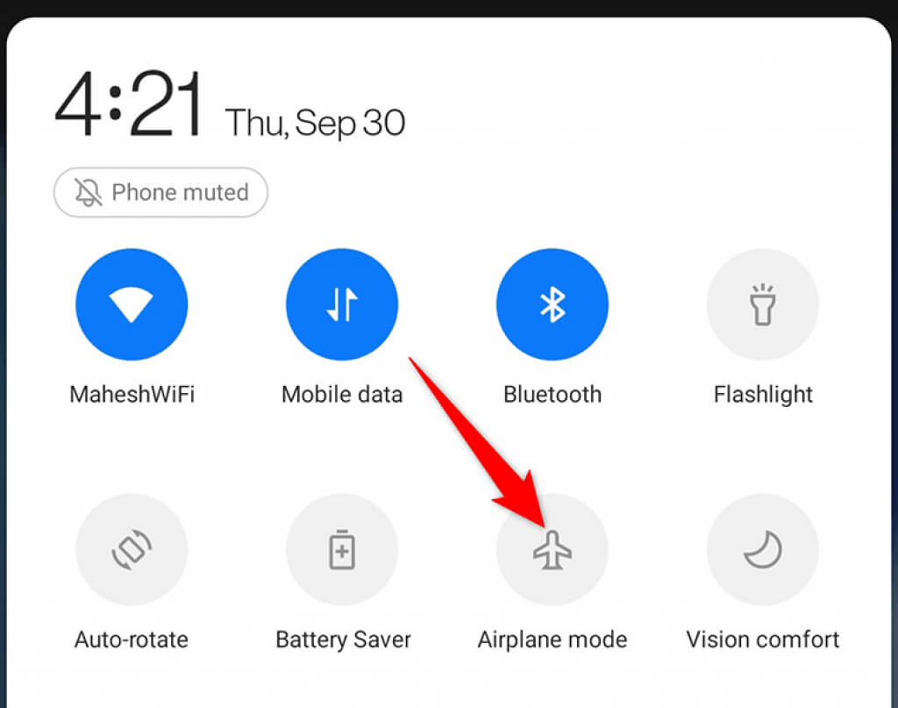Tap the Bluetooth label text
The width and height of the screenshot is (898, 708).
pyautogui.click(x=552, y=395)
